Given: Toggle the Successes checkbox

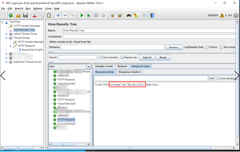Looking at the screenshot, I should [221, 47].
